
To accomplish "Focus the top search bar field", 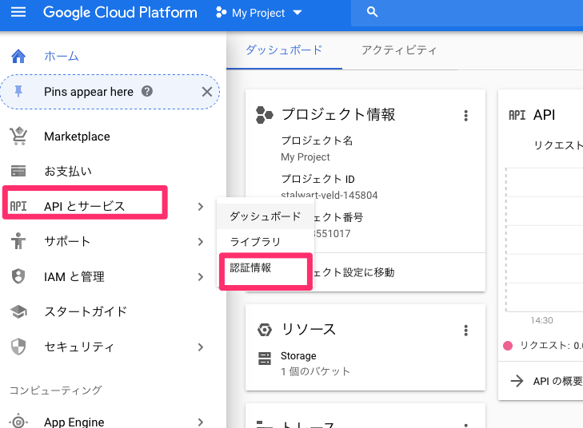I will coord(467,13).
